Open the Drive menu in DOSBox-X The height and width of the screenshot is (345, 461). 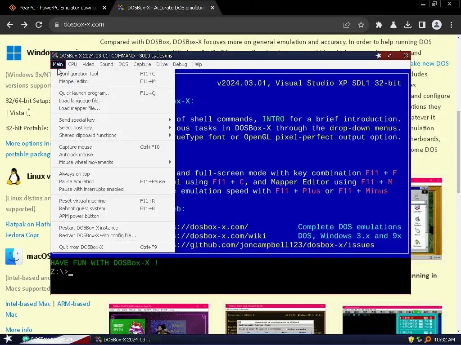coord(162,64)
